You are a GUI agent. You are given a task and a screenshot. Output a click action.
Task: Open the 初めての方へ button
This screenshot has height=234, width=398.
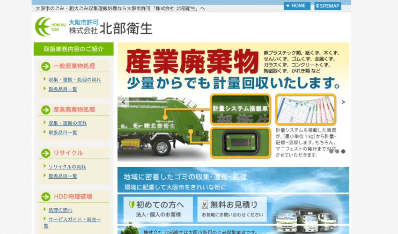tap(158, 210)
